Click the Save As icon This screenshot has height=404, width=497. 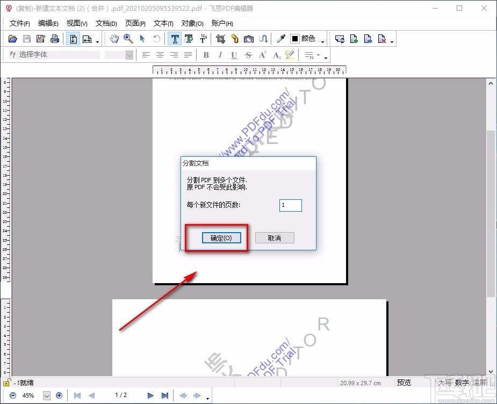(x=41, y=39)
